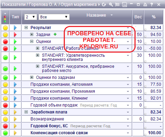This screenshot has height=137, width=165.
Task: Collapse the Результат tree node
Action: pos(26,28)
